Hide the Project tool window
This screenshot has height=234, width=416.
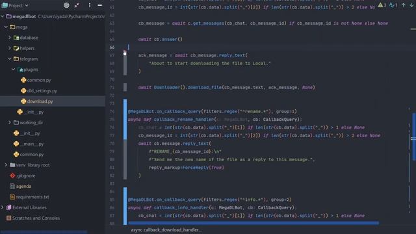tap(99, 5)
